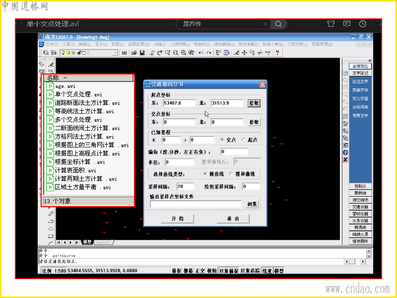Click in the 半径 input field

[180, 162]
